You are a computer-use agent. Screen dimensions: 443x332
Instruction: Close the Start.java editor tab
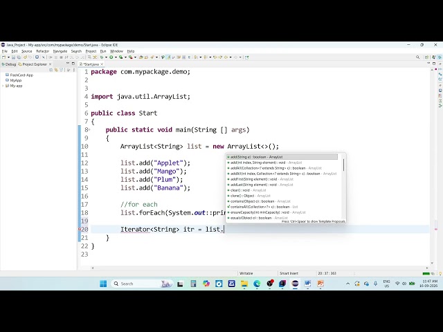[102, 64]
